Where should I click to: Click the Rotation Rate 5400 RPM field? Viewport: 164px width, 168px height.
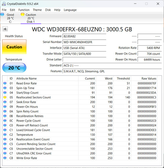150,48
